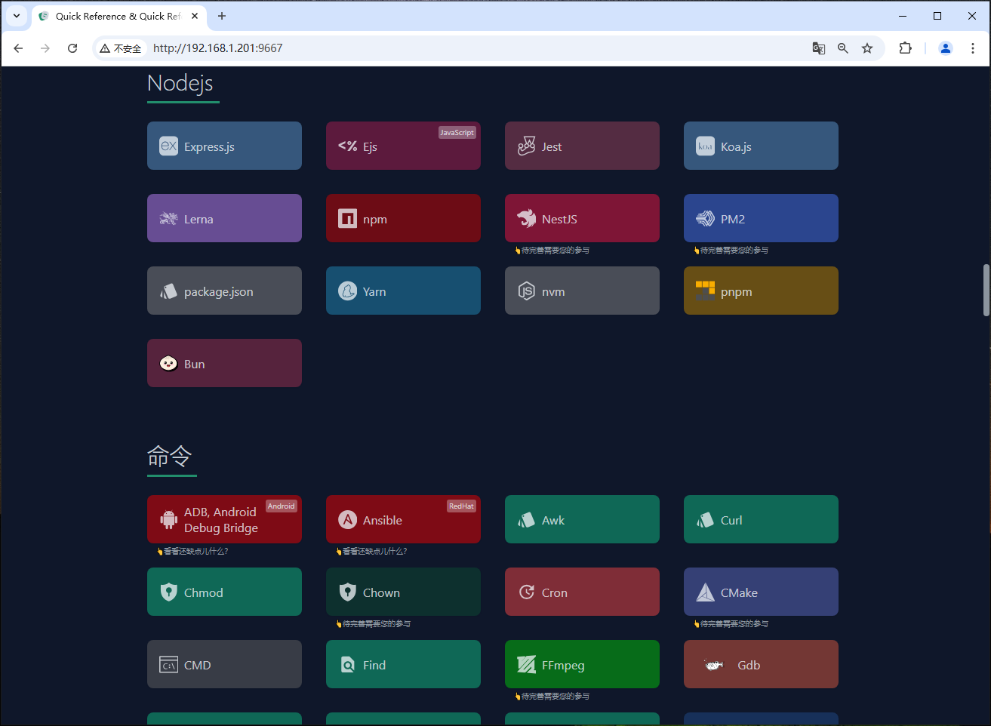
Task: Open the Curl cheatsheet card
Action: [760, 519]
